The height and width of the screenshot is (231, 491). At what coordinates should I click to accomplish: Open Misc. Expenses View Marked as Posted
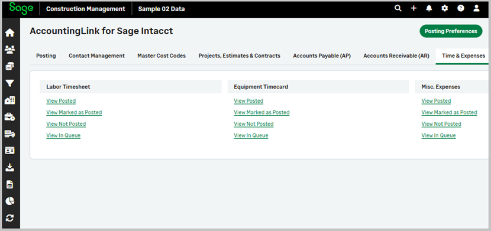(x=450, y=112)
